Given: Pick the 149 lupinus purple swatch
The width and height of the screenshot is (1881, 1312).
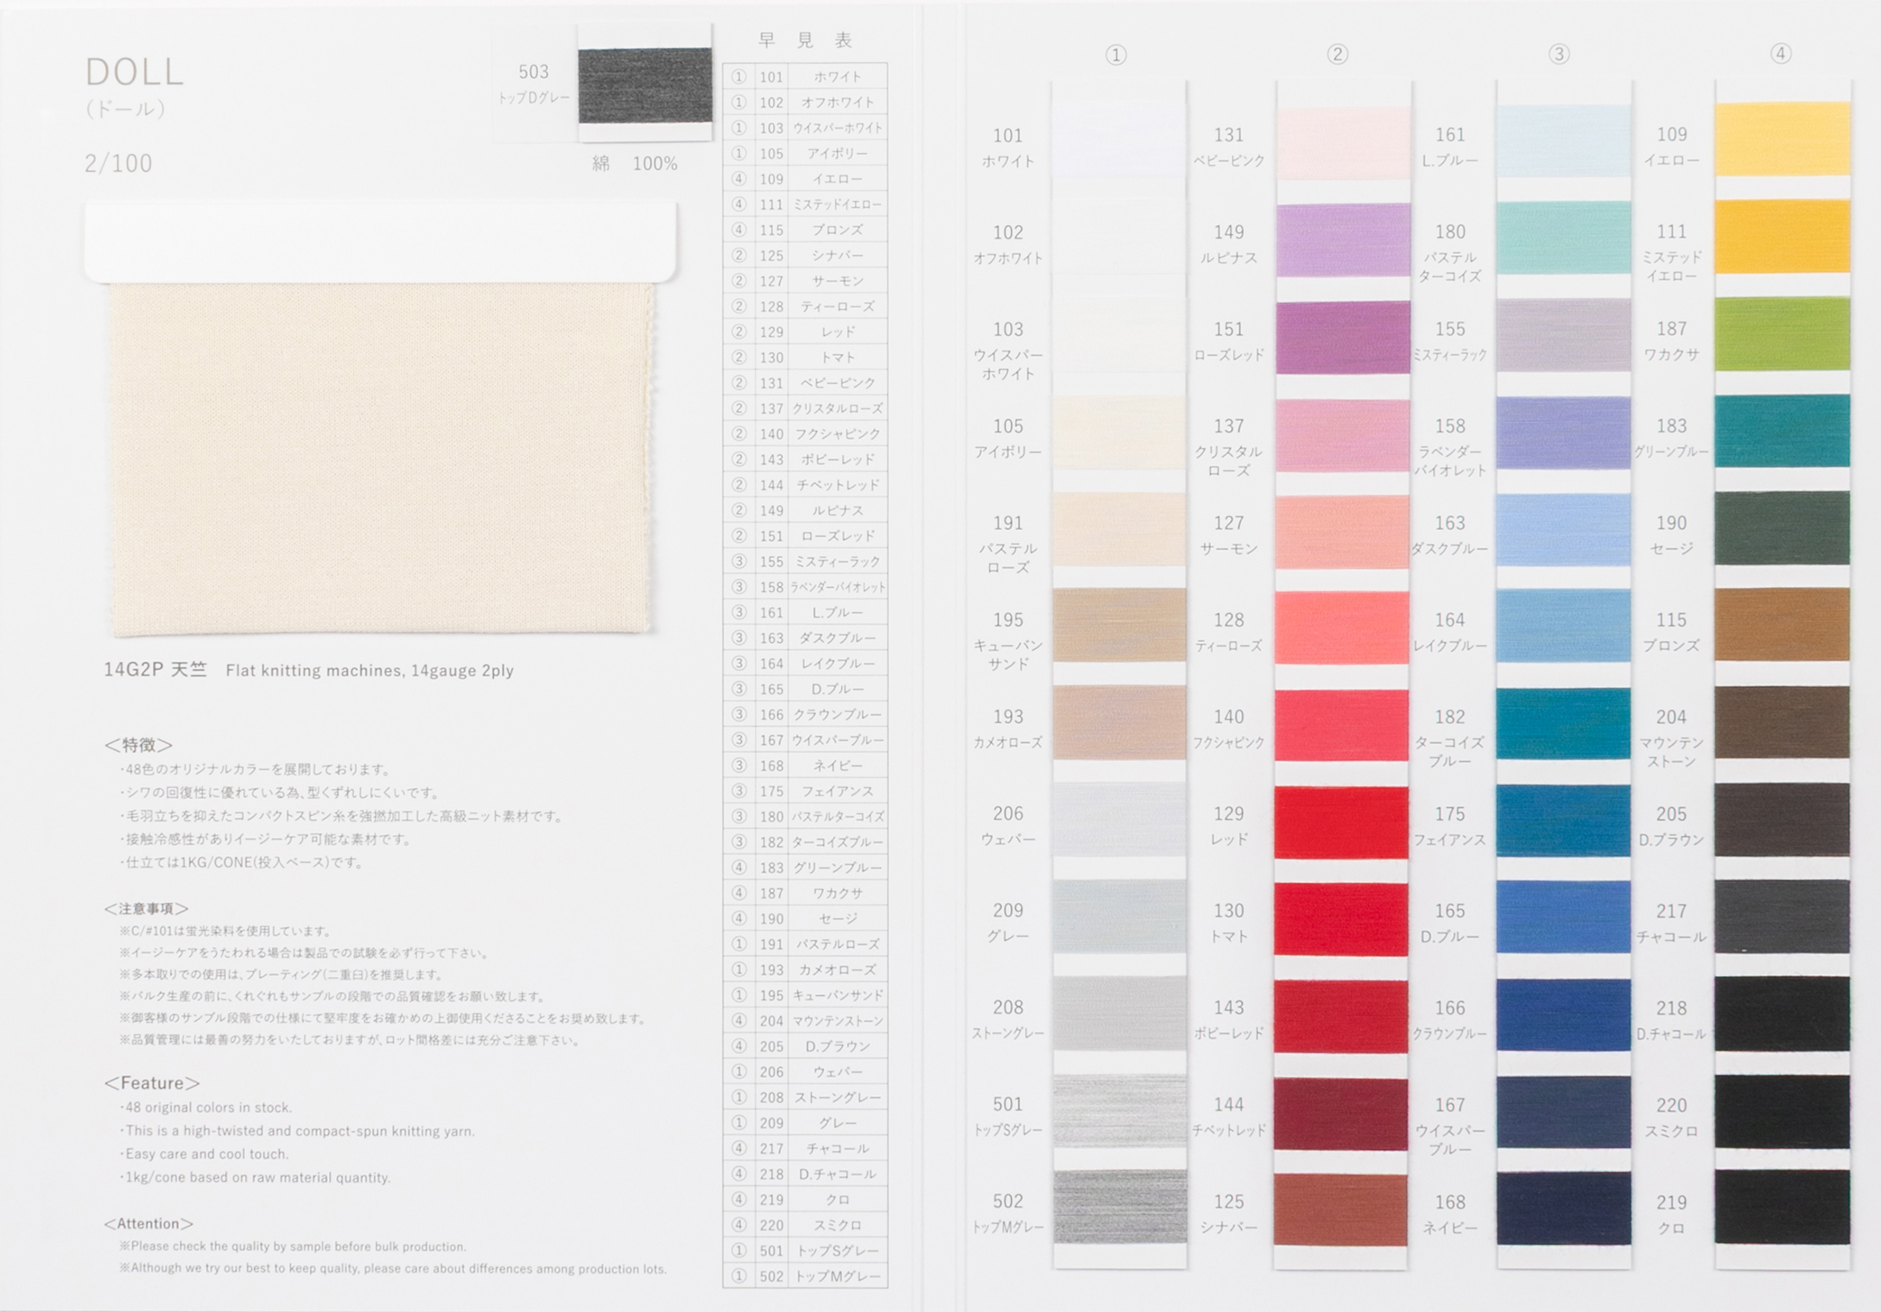Looking at the screenshot, I should click(x=1341, y=241).
